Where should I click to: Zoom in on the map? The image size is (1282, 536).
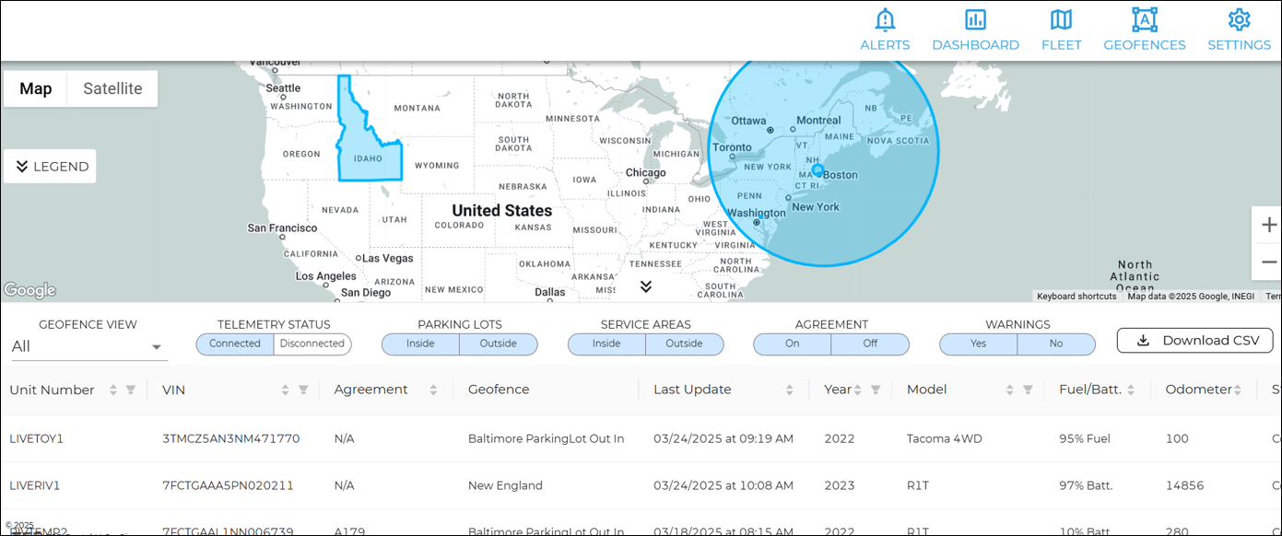pos(1268,226)
